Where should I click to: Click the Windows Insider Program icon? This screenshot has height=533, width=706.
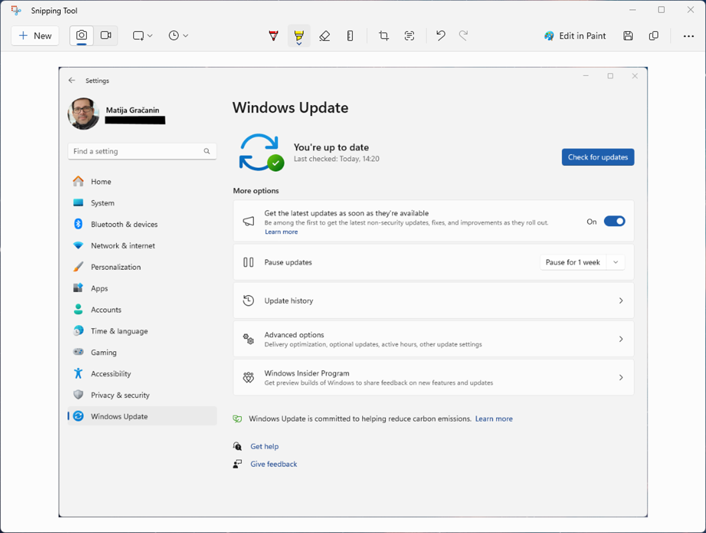coord(249,377)
